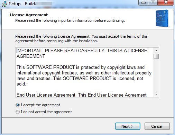Click the Setup installer icon in title bar
The height and width of the screenshot is (135, 175).
(x=4, y=4)
